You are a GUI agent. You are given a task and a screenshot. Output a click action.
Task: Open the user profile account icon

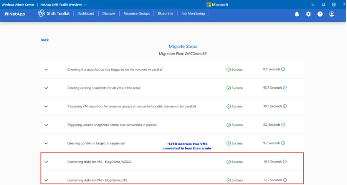coord(332,14)
